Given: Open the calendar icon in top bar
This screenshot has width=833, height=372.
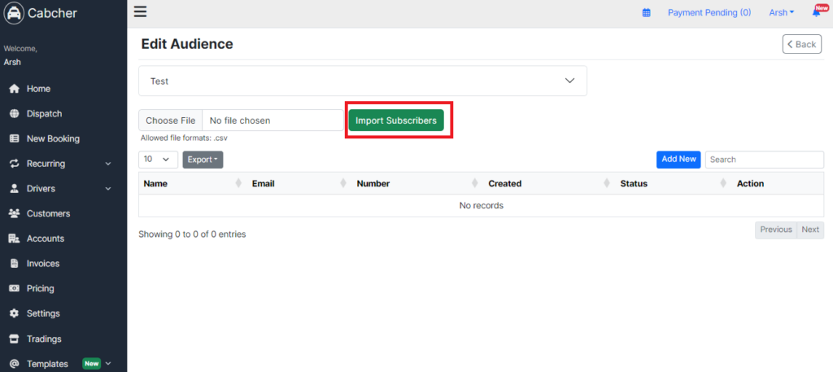Looking at the screenshot, I should 647,13.
